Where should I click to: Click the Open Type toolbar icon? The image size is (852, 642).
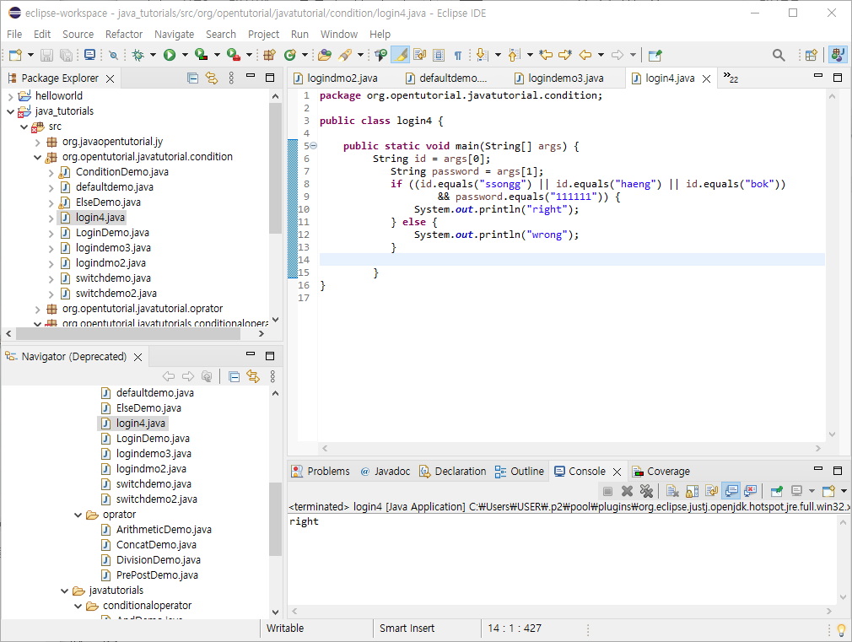pyautogui.click(x=325, y=55)
